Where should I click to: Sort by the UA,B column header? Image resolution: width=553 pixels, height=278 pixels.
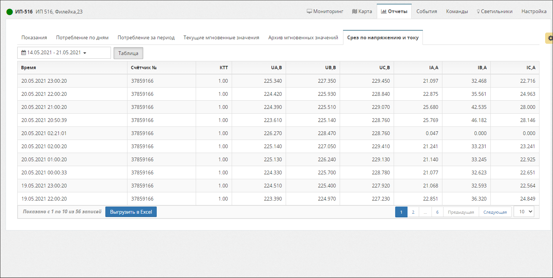(276, 68)
